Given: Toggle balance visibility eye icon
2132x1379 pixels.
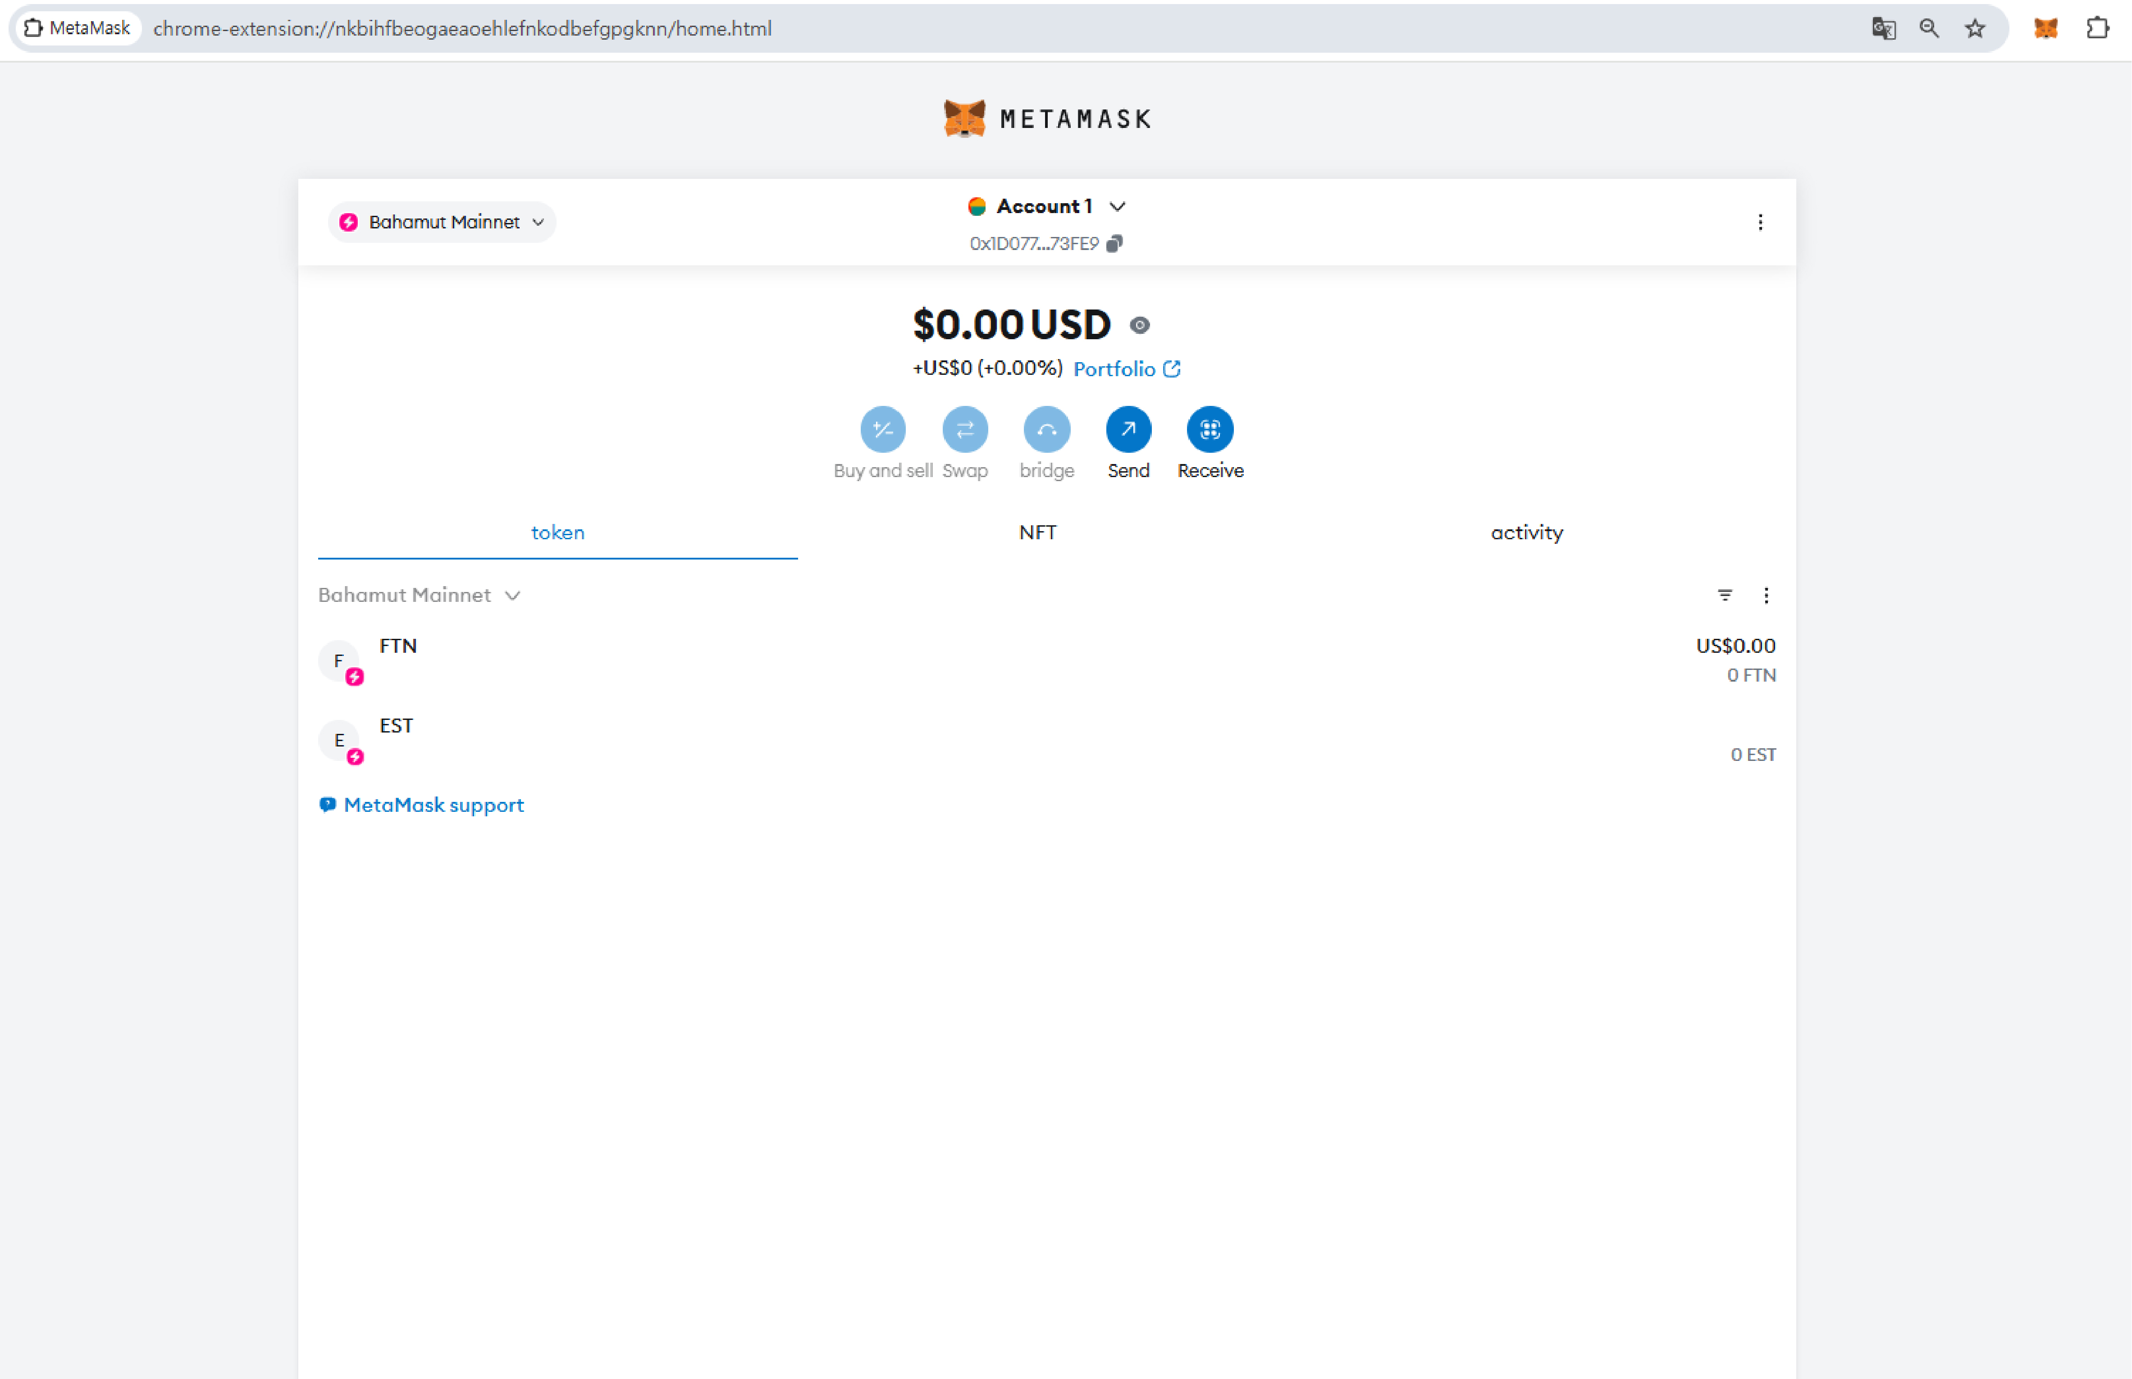Looking at the screenshot, I should (1139, 325).
